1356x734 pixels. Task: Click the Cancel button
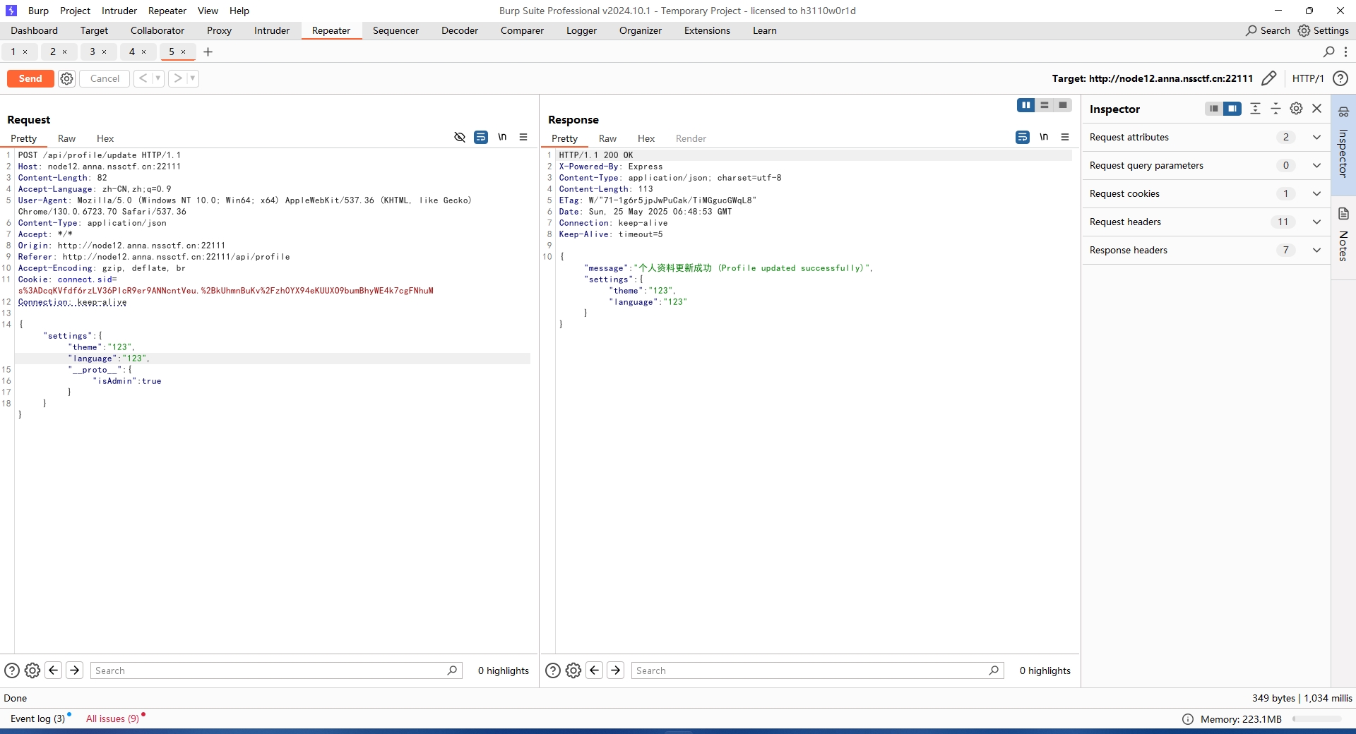[105, 78]
